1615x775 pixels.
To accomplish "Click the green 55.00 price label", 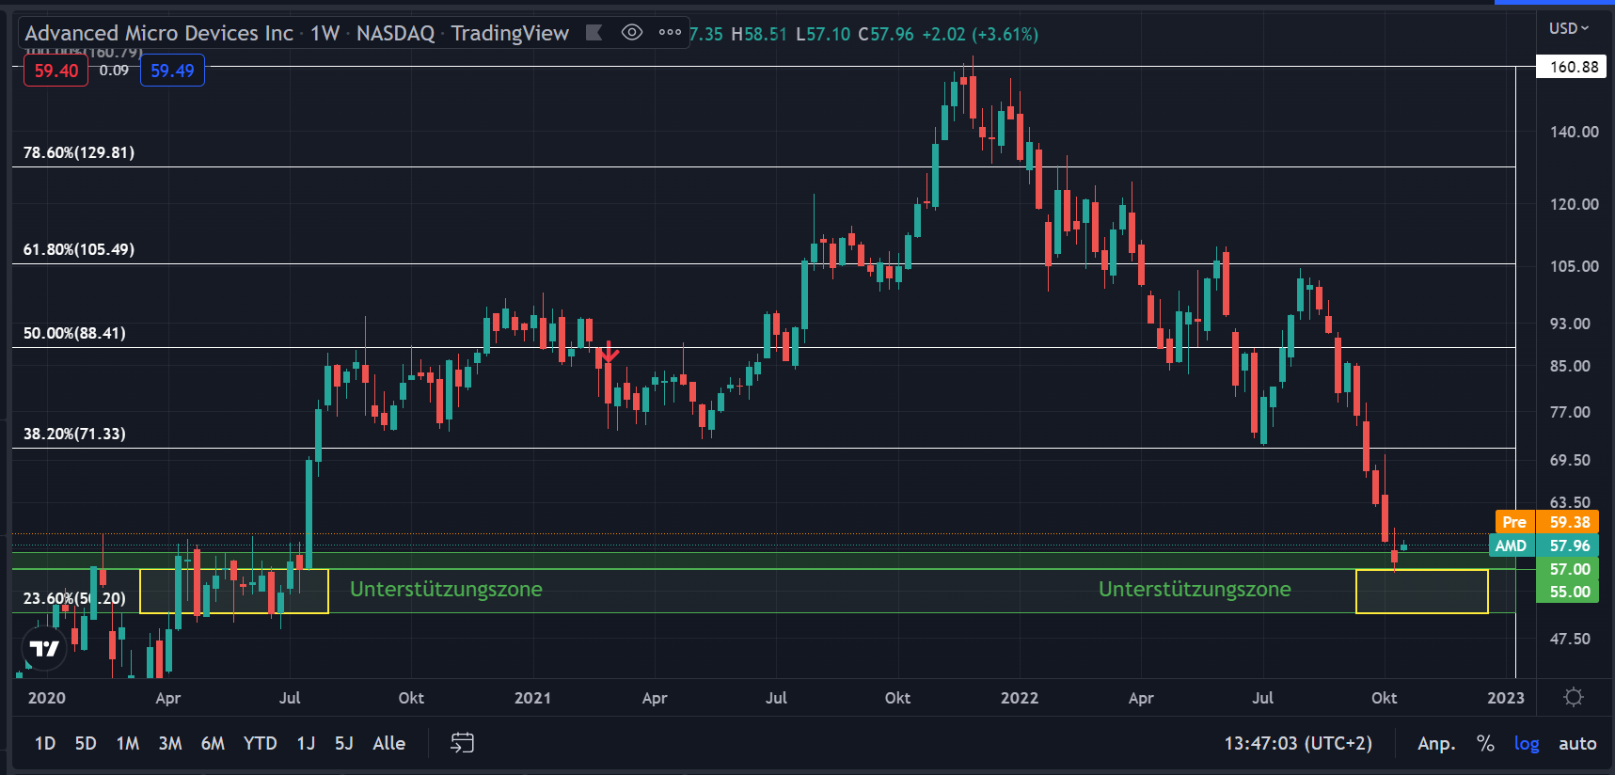I will coord(1570,592).
